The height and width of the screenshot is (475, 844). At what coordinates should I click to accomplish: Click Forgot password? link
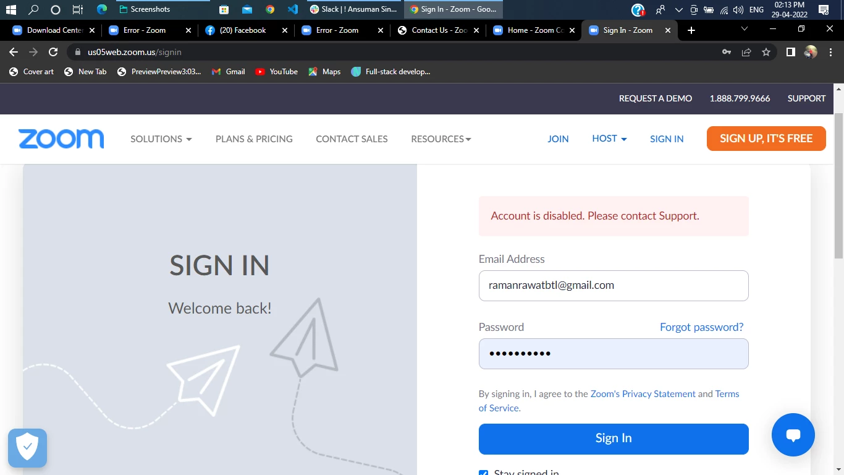tap(701, 327)
